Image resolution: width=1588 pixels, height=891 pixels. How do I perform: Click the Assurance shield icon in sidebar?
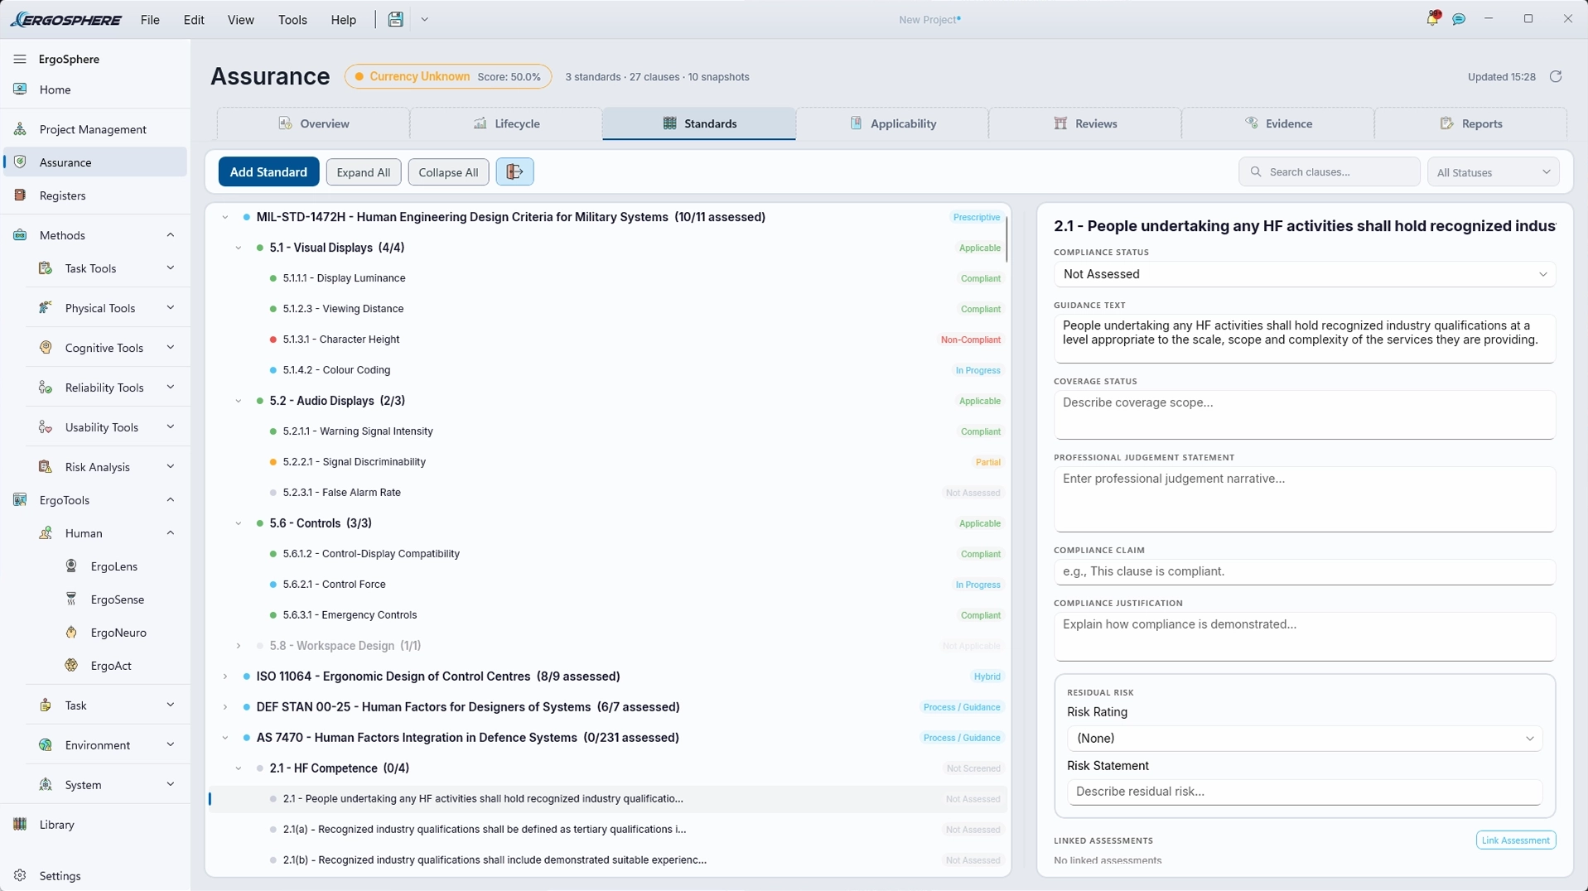pyautogui.click(x=20, y=162)
